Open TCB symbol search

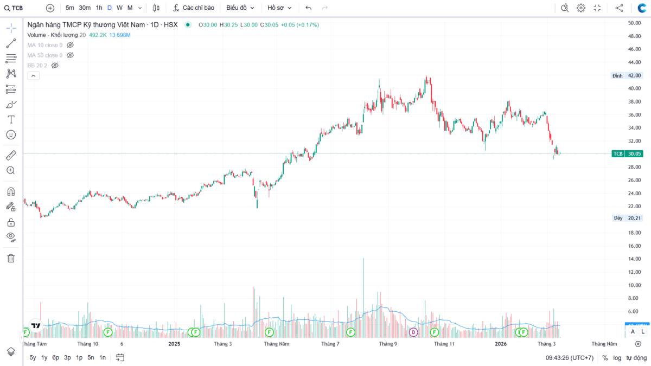click(14, 8)
